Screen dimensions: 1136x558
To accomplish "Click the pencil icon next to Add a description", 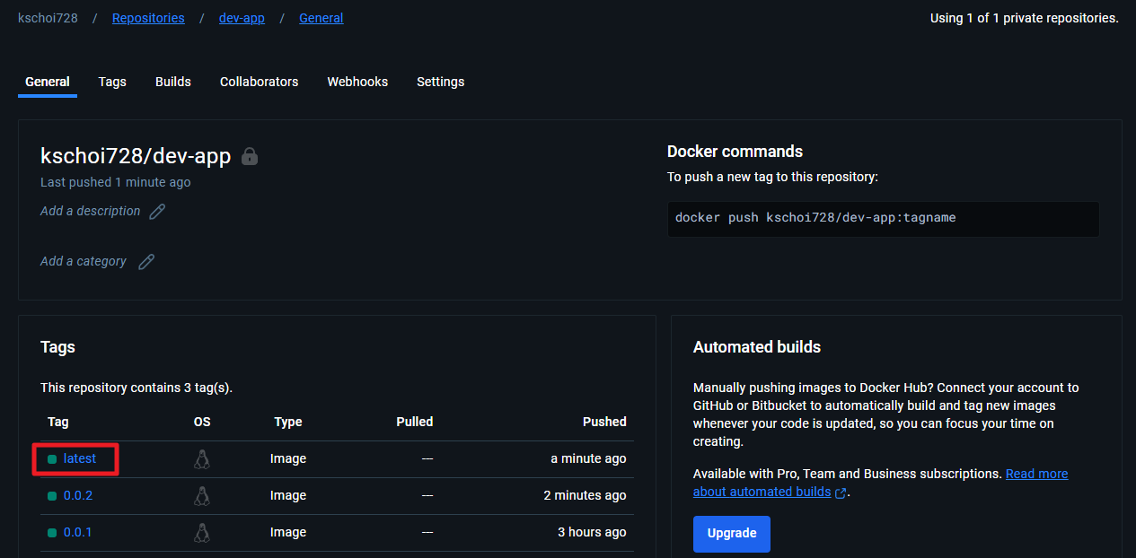I will coord(157,212).
